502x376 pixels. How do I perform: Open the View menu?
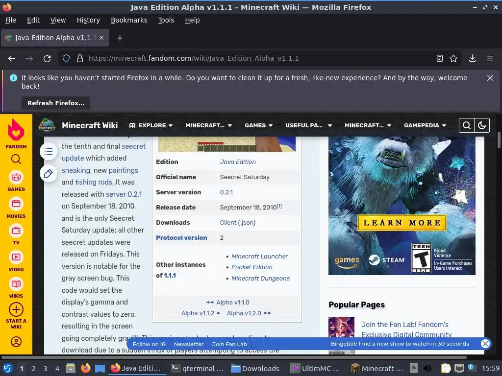point(58,20)
